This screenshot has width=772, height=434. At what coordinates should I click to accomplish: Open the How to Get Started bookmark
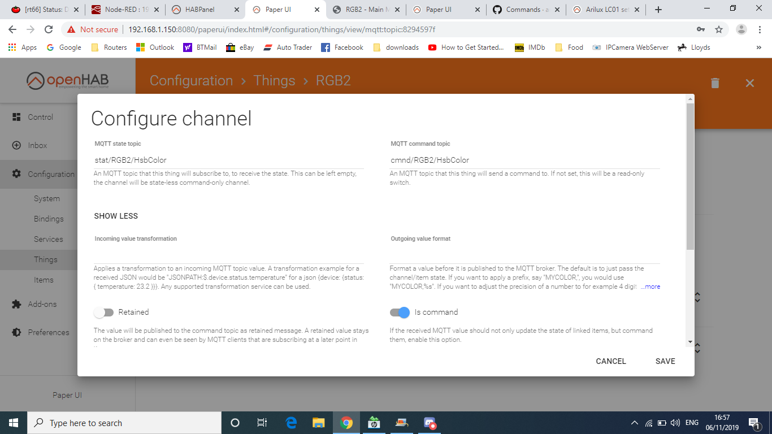(466, 47)
